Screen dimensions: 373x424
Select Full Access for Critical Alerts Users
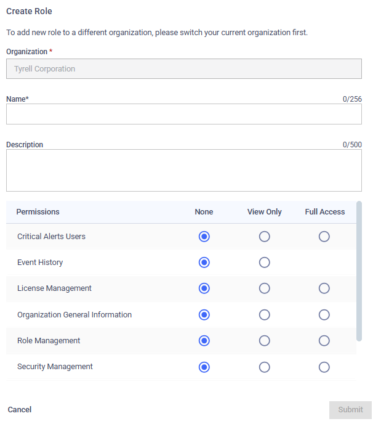(324, 236)
